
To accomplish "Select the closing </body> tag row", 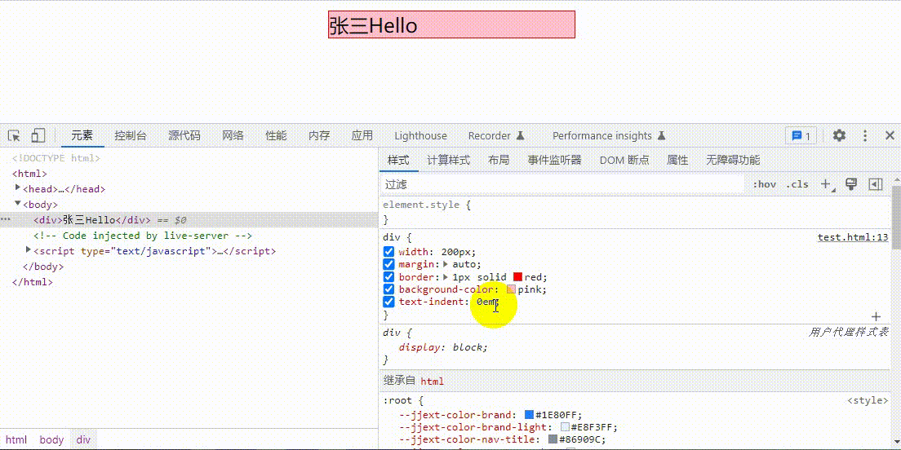I will (x=42, y=267).
